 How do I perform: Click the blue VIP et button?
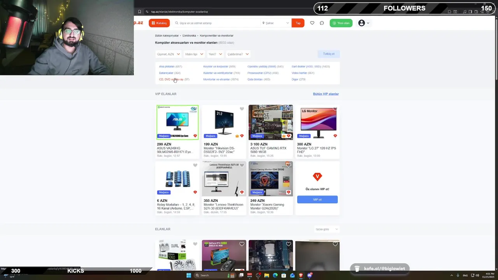click(317, 199)
